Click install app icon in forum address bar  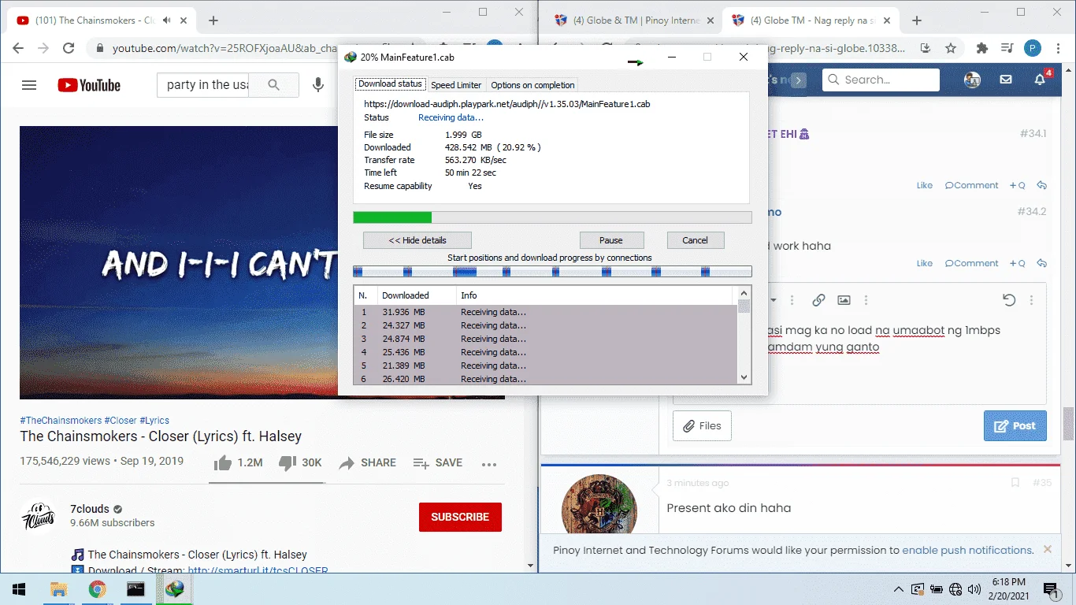click(926, 48)
